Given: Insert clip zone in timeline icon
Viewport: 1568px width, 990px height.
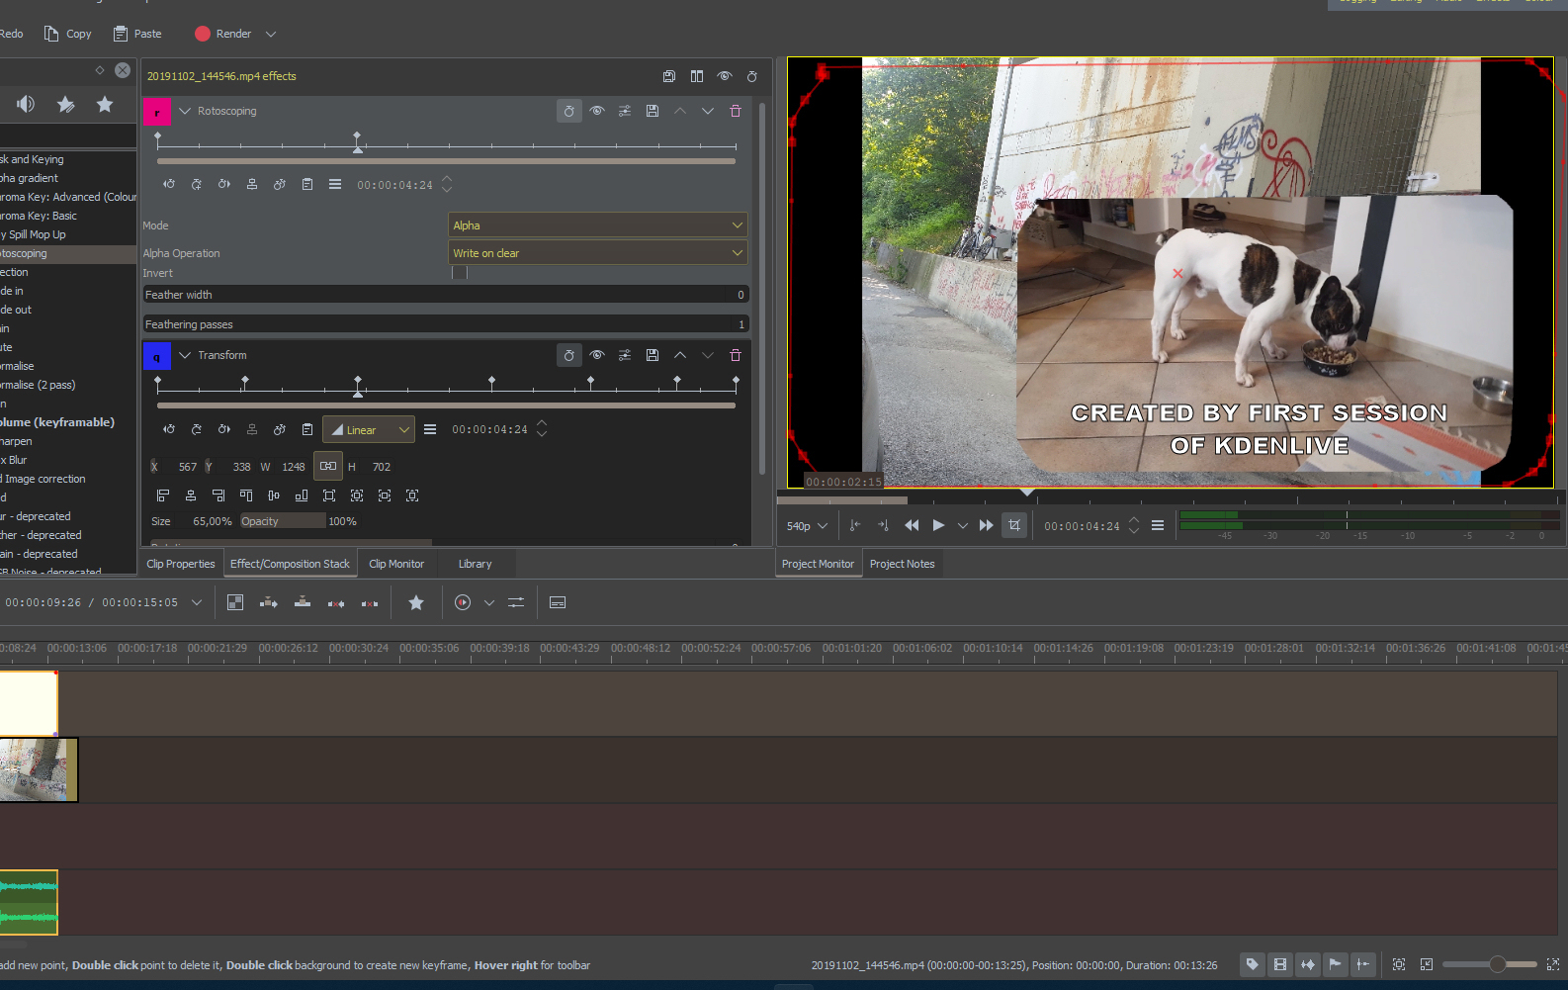Looking at the screenshot, I should [269, 602].
